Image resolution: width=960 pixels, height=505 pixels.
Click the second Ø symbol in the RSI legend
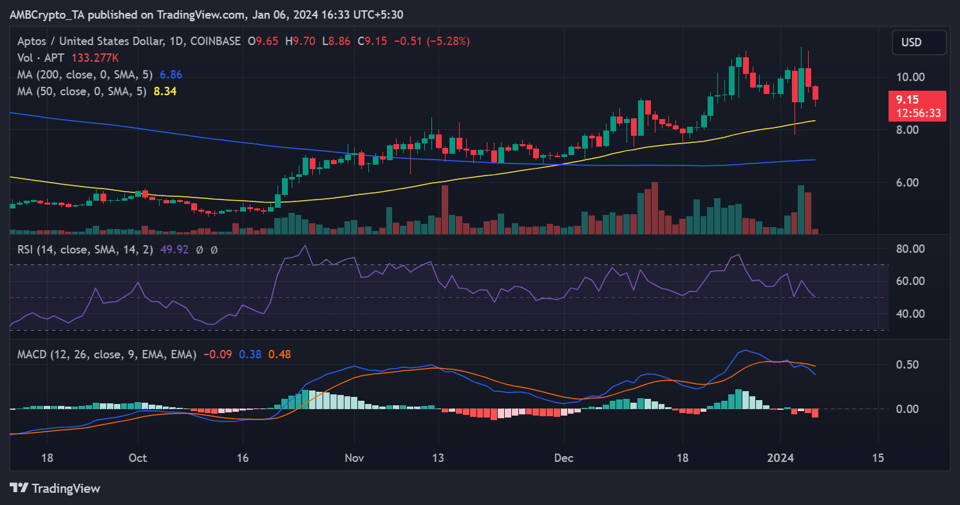[x=214, y=250]
